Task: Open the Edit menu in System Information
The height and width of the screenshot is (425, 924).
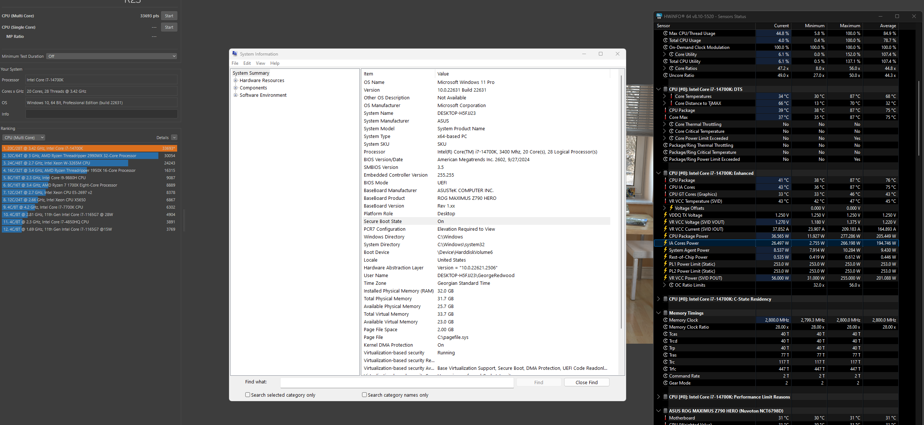Action: [247, 63]
